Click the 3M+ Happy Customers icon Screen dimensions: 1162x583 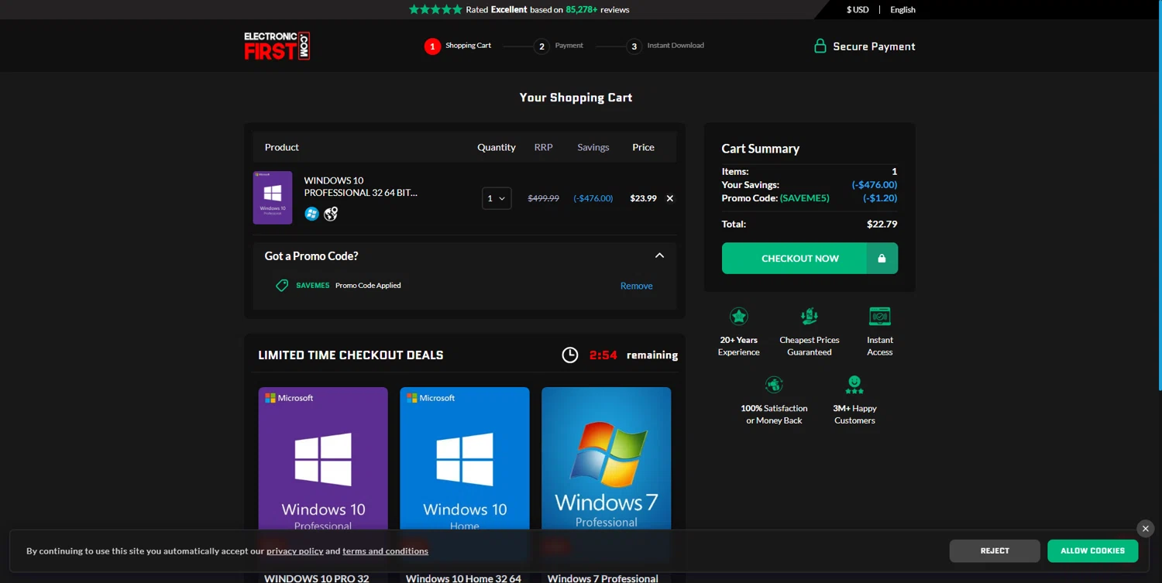854,385
